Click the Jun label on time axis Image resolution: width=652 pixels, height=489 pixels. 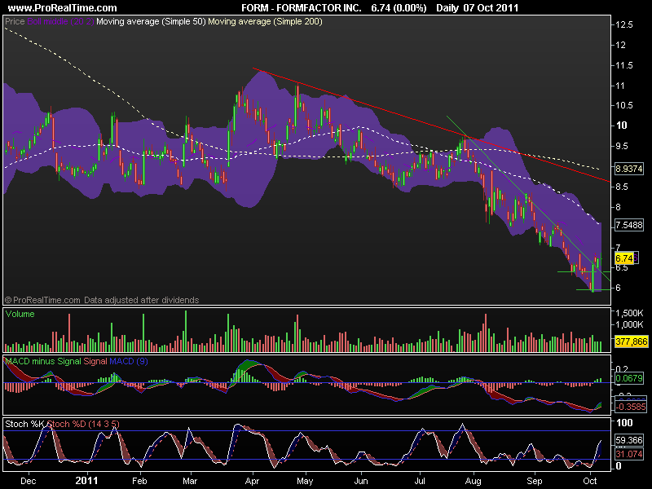coord(360,481)
